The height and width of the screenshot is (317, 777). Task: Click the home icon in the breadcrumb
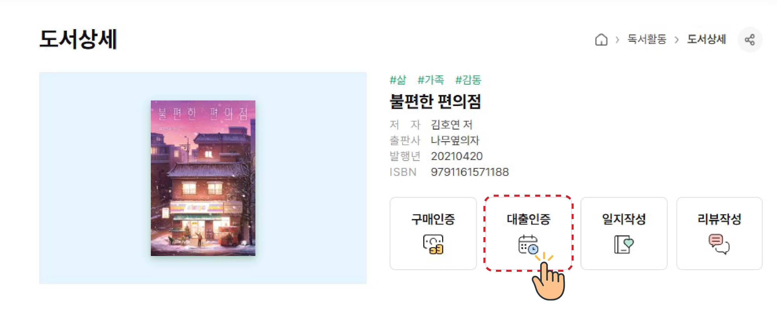tap(601, 39)
